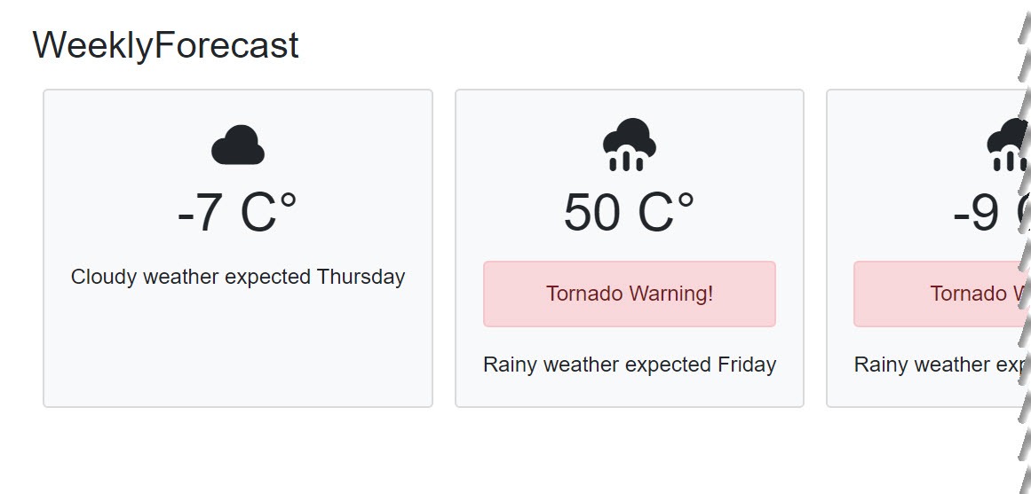Click the number 50 in the Friday card
Image resolution: width=1031 pixels, height=494 pixels.
point(591,213)
